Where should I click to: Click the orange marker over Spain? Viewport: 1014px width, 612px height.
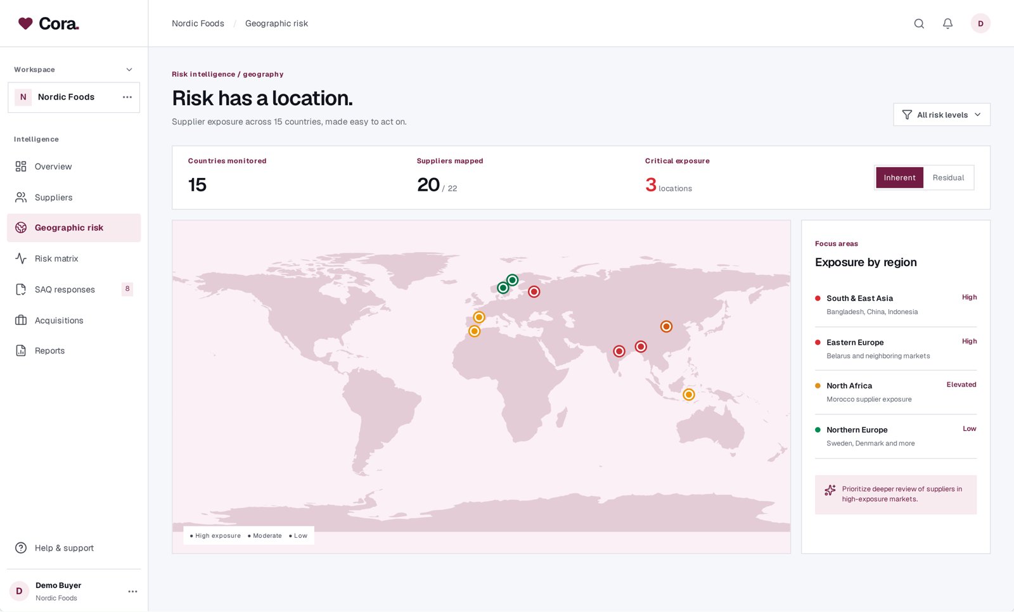tap(479, 317)
